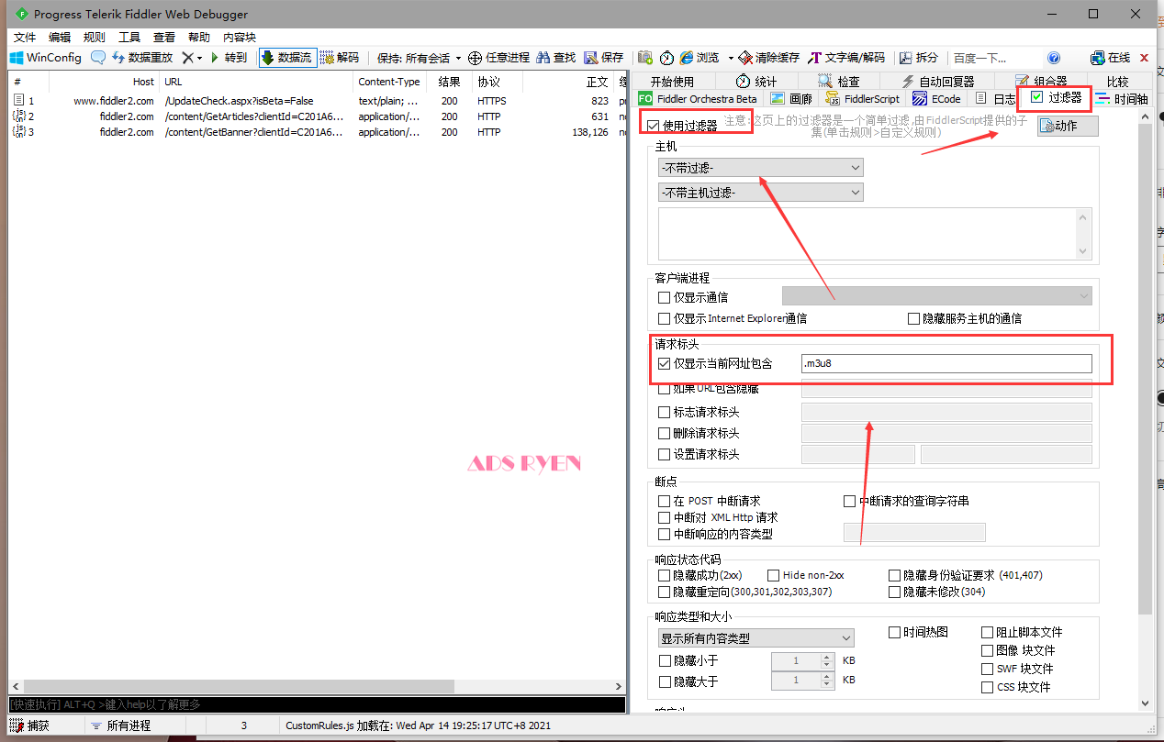This screenshot has height=742, width=1164.
Task: Switch to the 检查 inspectors tab
Action: [x=839, y=81]
